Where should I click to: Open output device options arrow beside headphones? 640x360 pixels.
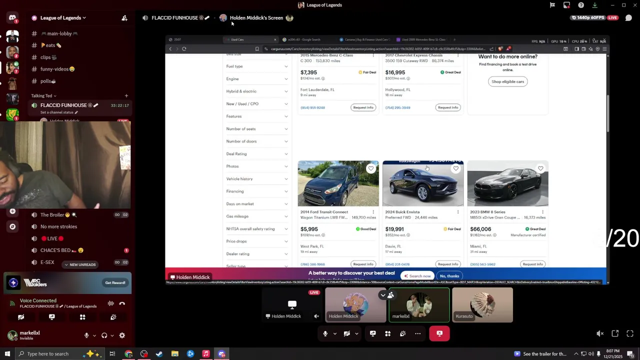coord(111,336)
